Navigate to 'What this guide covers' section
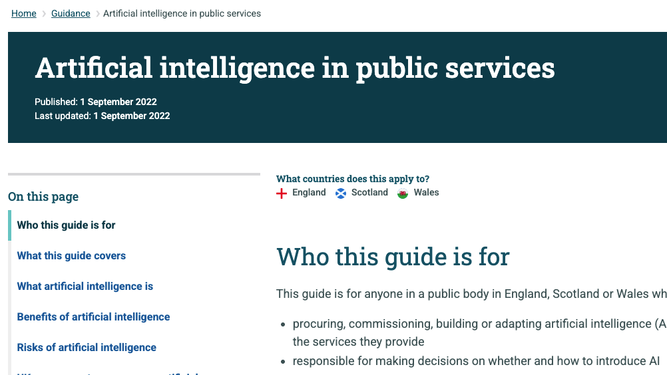 [71, 256]
